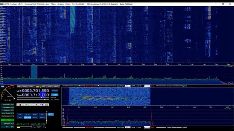Screen dimensions: 234x131
Task: Click the blue rewind button
Action: [x=41, y=105]
